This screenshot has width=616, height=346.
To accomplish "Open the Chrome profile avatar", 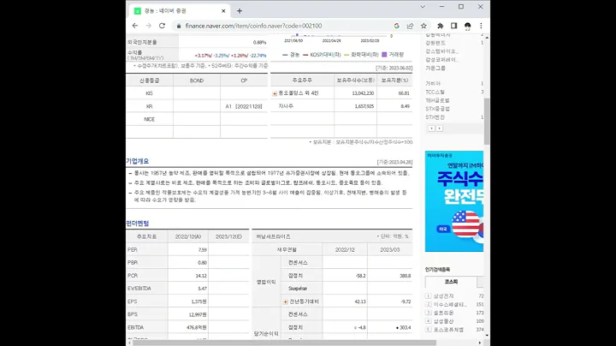I will pyautogui.click(x=467, y=26).
